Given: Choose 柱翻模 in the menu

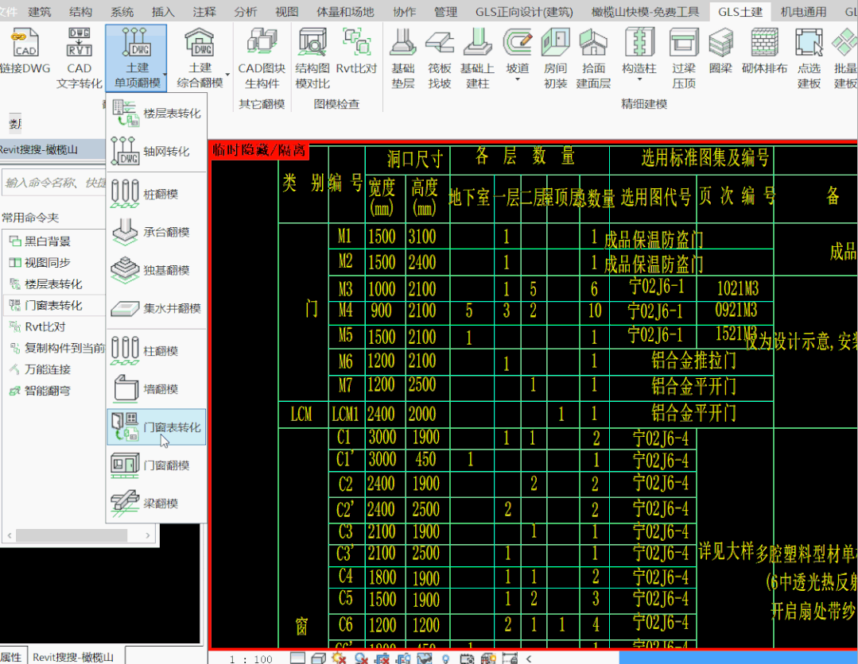Looking at the screenshot, I should click(x=157, y=351).
